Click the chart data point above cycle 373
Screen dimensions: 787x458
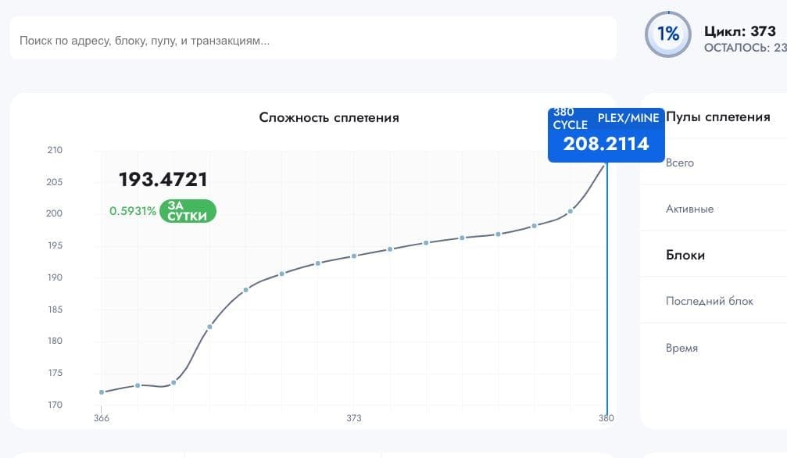tap(354, 256)
